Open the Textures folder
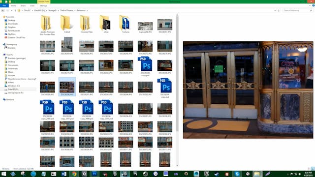This screenshot has width=315, height=177. click(x=126, y=24)
